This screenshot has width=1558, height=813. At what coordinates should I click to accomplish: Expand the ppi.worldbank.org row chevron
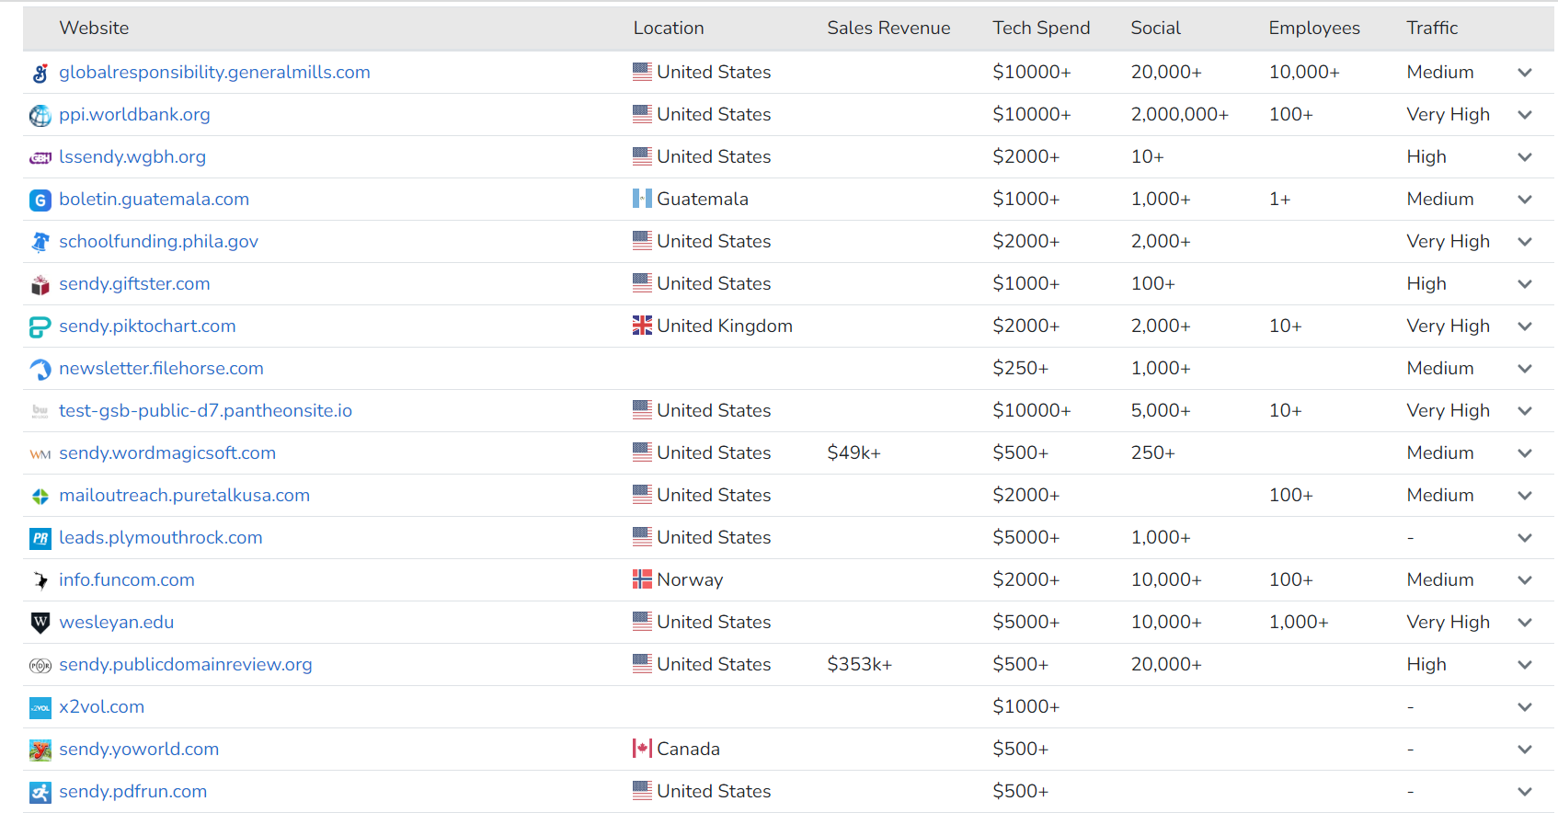pyautogui.click(x=1525, y=115)
